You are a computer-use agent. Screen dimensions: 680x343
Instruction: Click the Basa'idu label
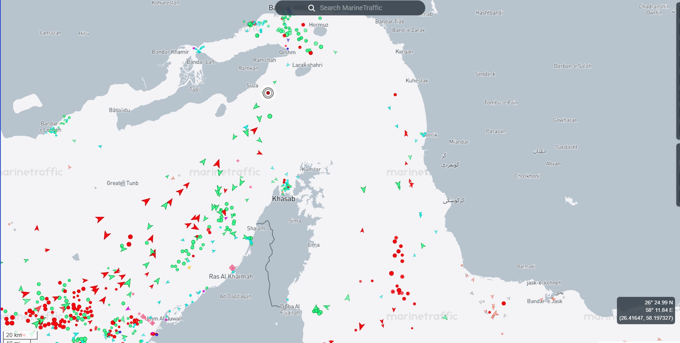click(119, 110)
